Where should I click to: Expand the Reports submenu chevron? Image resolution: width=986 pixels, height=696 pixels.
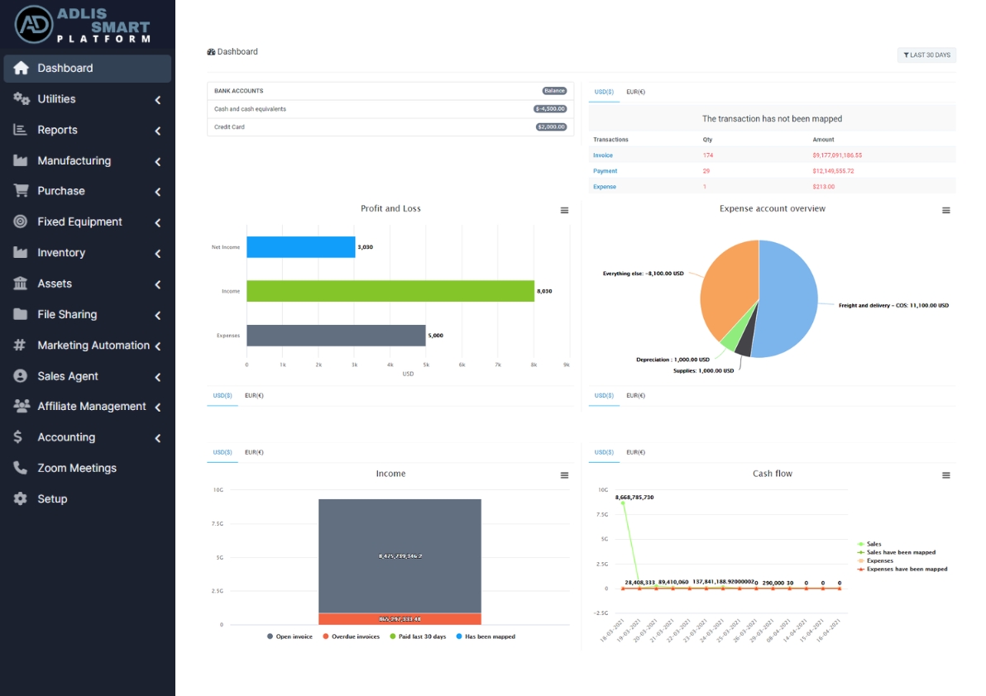pyautogui.click(x=157, y=131)
